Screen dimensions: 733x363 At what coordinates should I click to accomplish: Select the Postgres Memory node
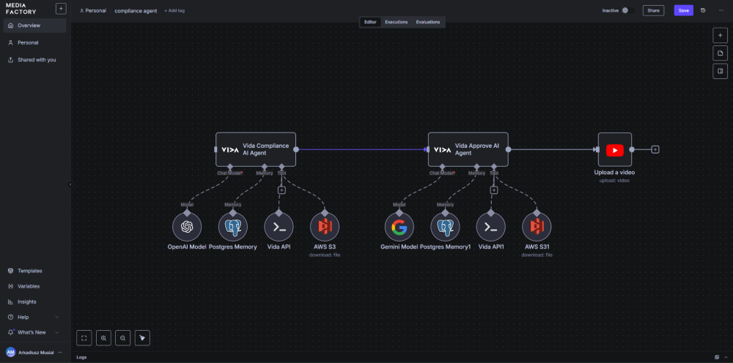click(233, 227)
